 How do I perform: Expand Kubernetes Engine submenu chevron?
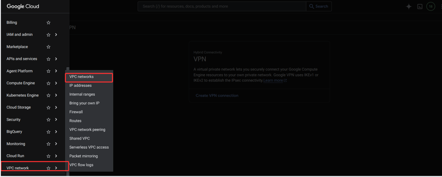(56, 95)
